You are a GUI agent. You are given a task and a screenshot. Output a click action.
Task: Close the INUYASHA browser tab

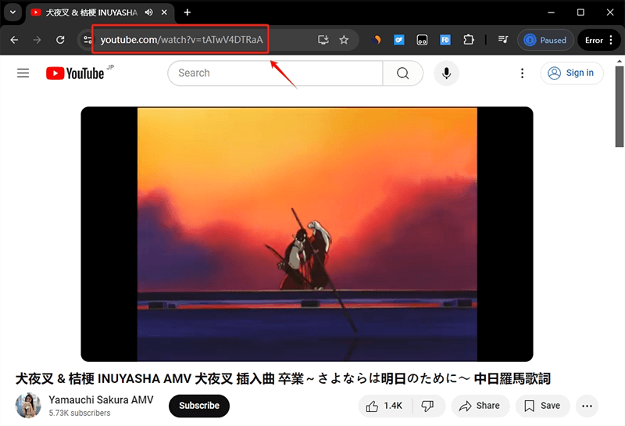tap(164, 13)
